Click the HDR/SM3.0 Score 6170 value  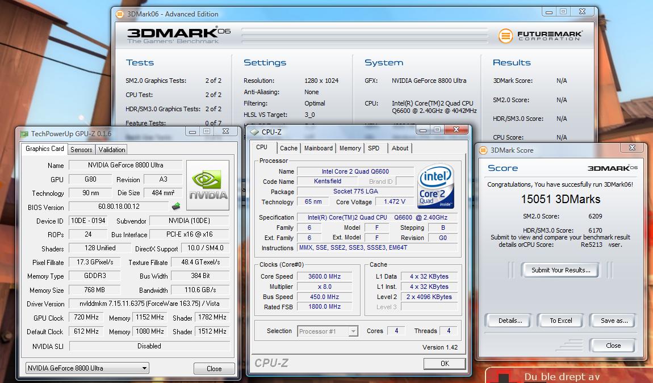click(595, 230)
